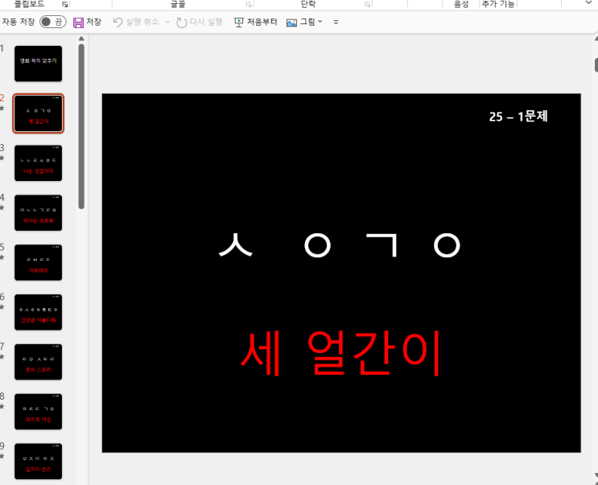Click the white 'ㅅ ㅇ ㄱ ㅇ' text box

(340, 245)
